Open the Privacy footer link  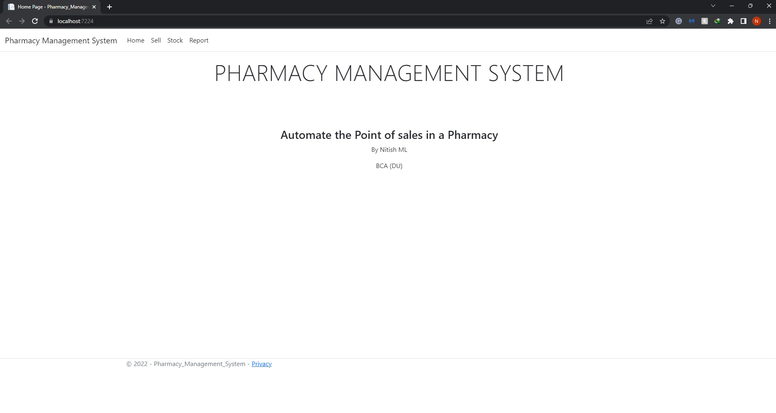click(262, 364)
